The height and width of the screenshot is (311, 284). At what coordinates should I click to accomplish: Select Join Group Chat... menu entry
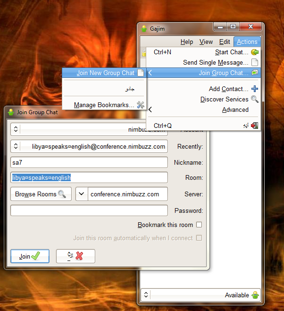(203, 73)
